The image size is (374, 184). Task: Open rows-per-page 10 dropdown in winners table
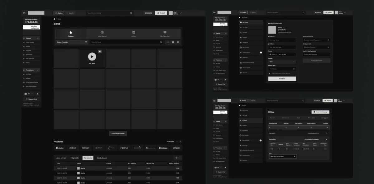tap(177, 158)
